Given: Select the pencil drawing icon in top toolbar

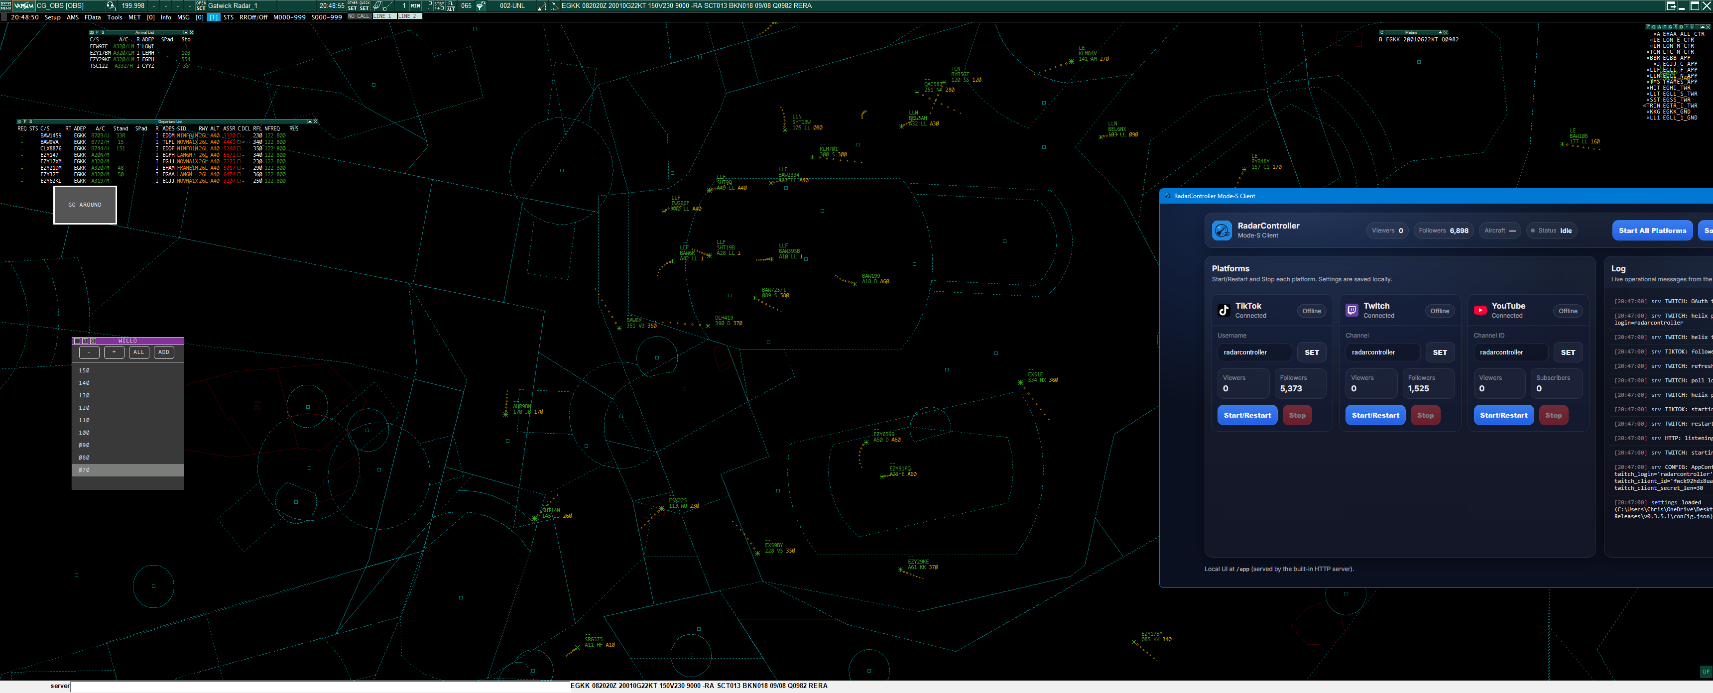Looking at the screenshot, I should (377, 5).
